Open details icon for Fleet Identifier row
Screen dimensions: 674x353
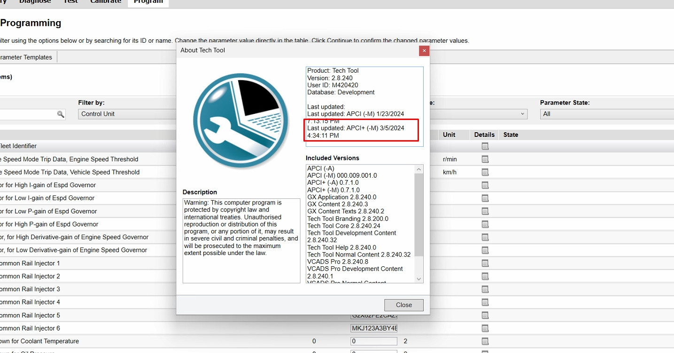coord(485,146)
